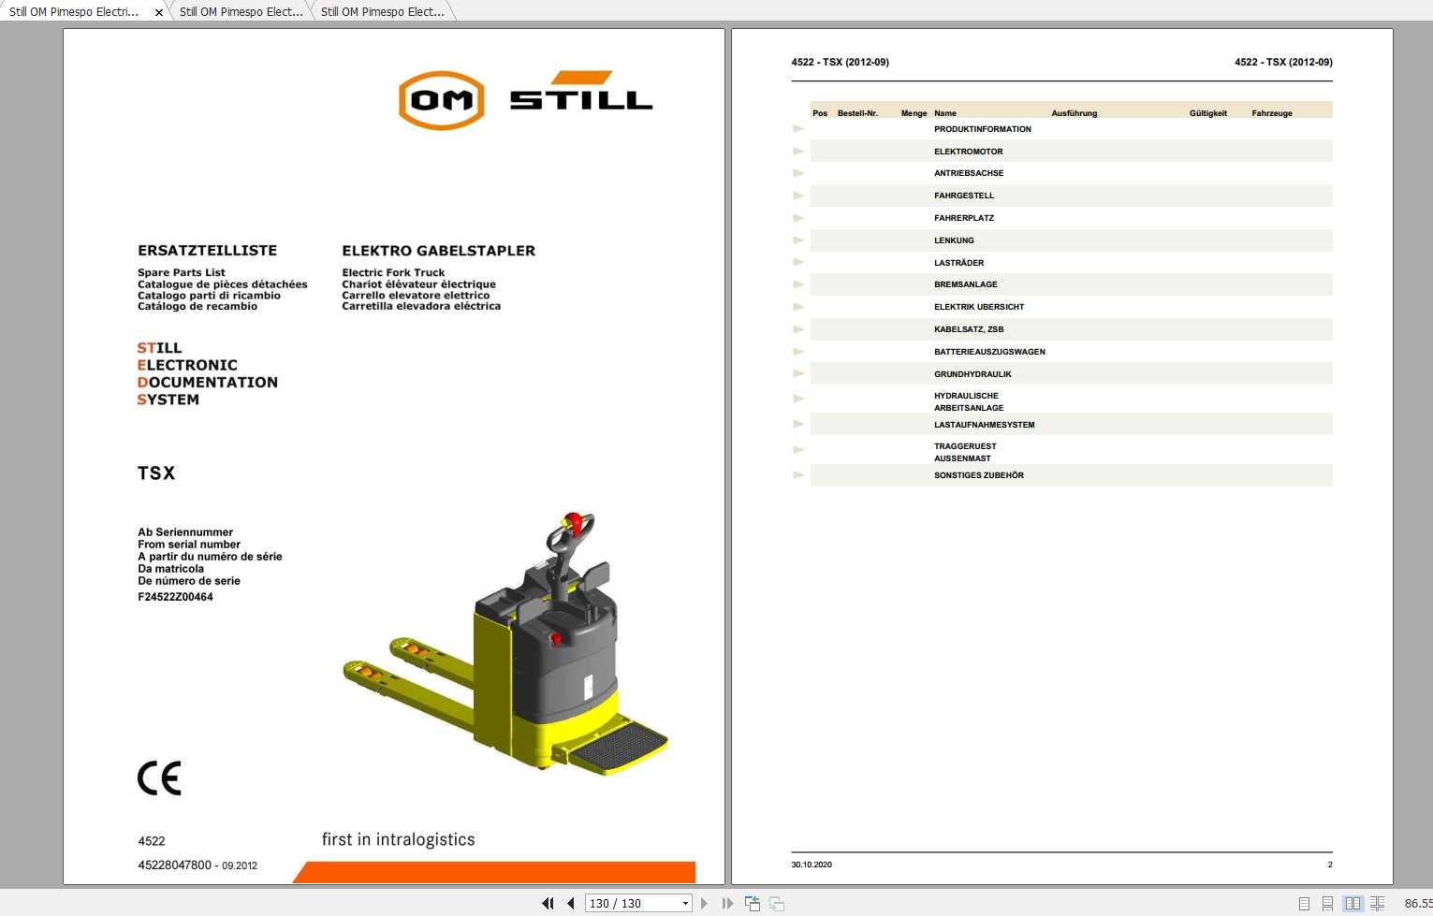This screenshot has width=1433, height=916.
Task: Click the KABELSATZ, ZSB entry
Action: [x=969, y=329]
